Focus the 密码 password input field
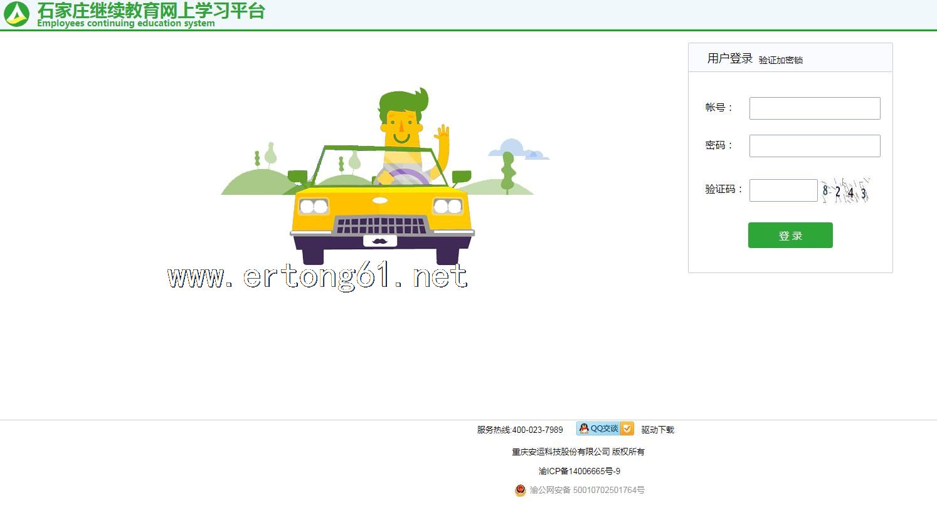This screenshot has height=508, width=937. [x=815, y=146]
